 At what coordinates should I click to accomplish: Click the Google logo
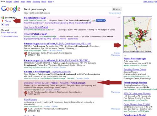click(11, 9)
